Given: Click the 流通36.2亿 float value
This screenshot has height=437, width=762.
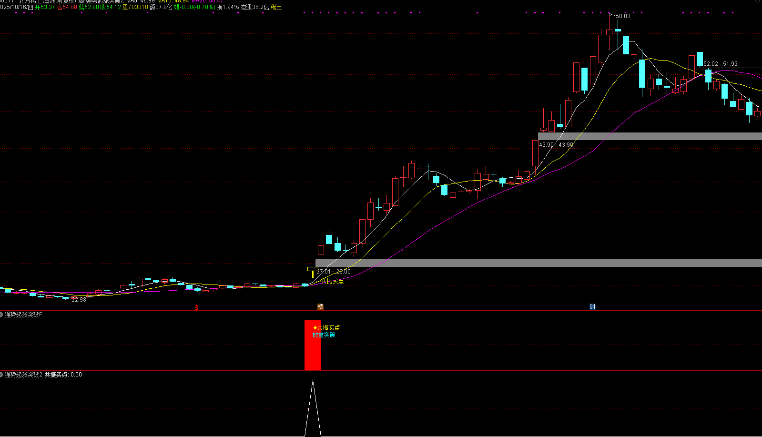Looking at the screenshot, I should 255,7.
